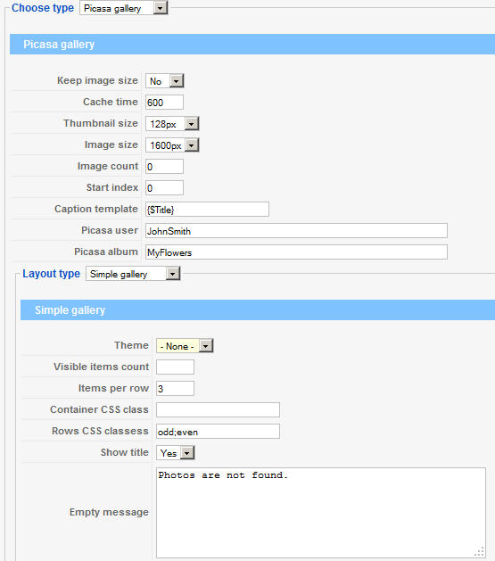495x561 pixels.
Task: Focus the Visible items count field
Action: pos(175,367)
